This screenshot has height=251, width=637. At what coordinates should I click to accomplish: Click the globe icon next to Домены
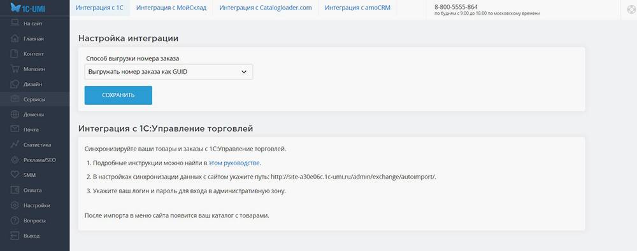point(15,114)
